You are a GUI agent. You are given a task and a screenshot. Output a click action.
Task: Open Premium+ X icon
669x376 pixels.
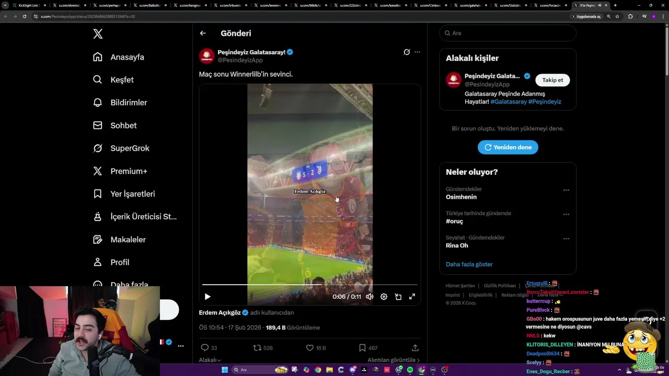click(98, 171)
